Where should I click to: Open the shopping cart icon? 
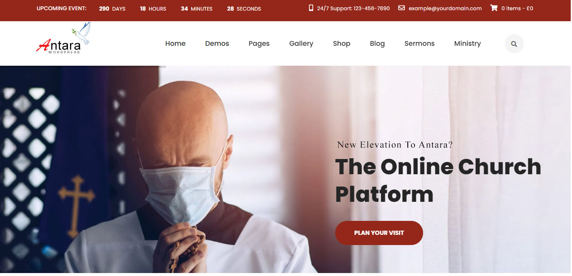[x=494, y=8]
